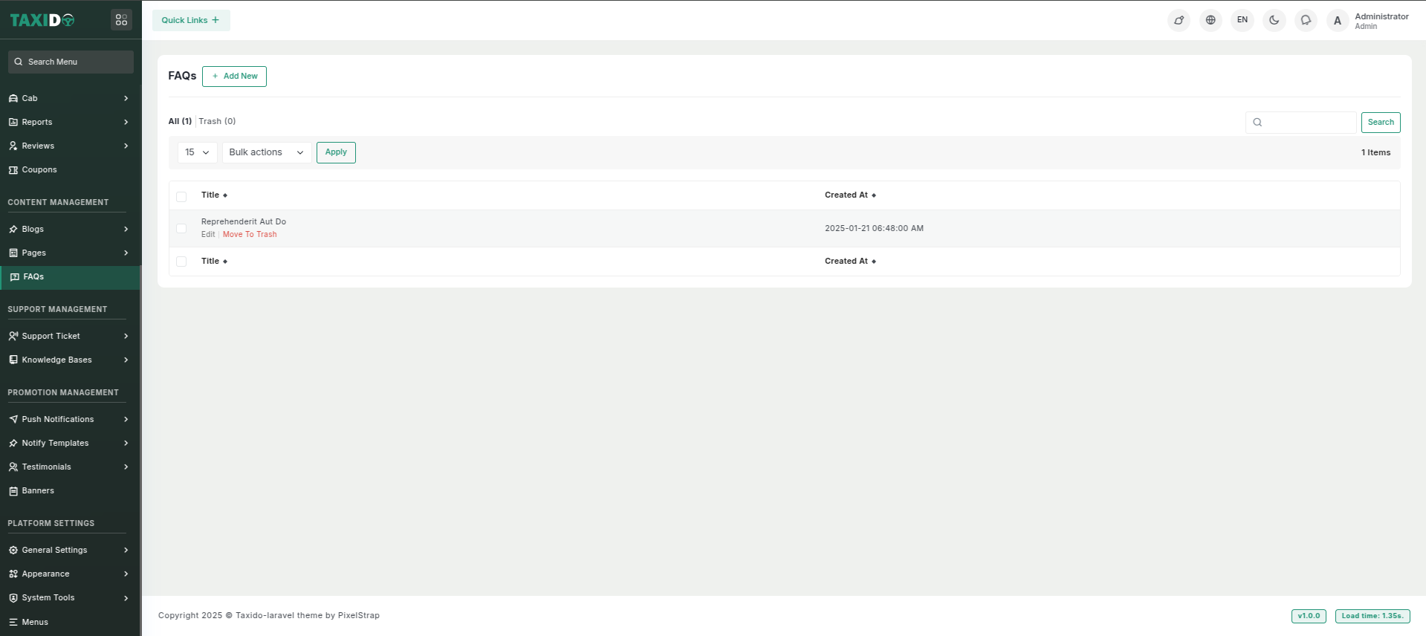Open the Coupons sidebar item
The height and width of the screenshot is (636, 1426).
coord(39,170)
